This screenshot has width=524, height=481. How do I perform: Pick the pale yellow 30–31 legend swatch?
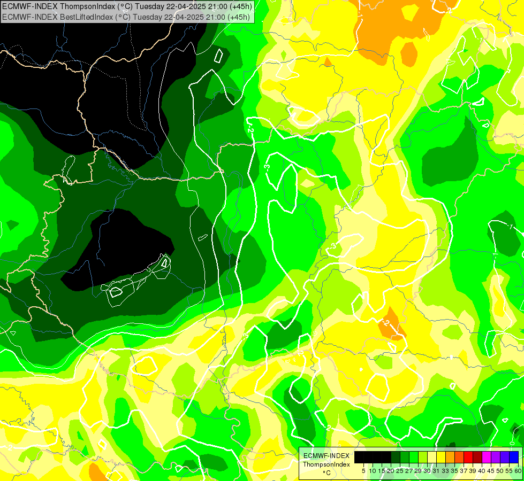coord(432,457)
